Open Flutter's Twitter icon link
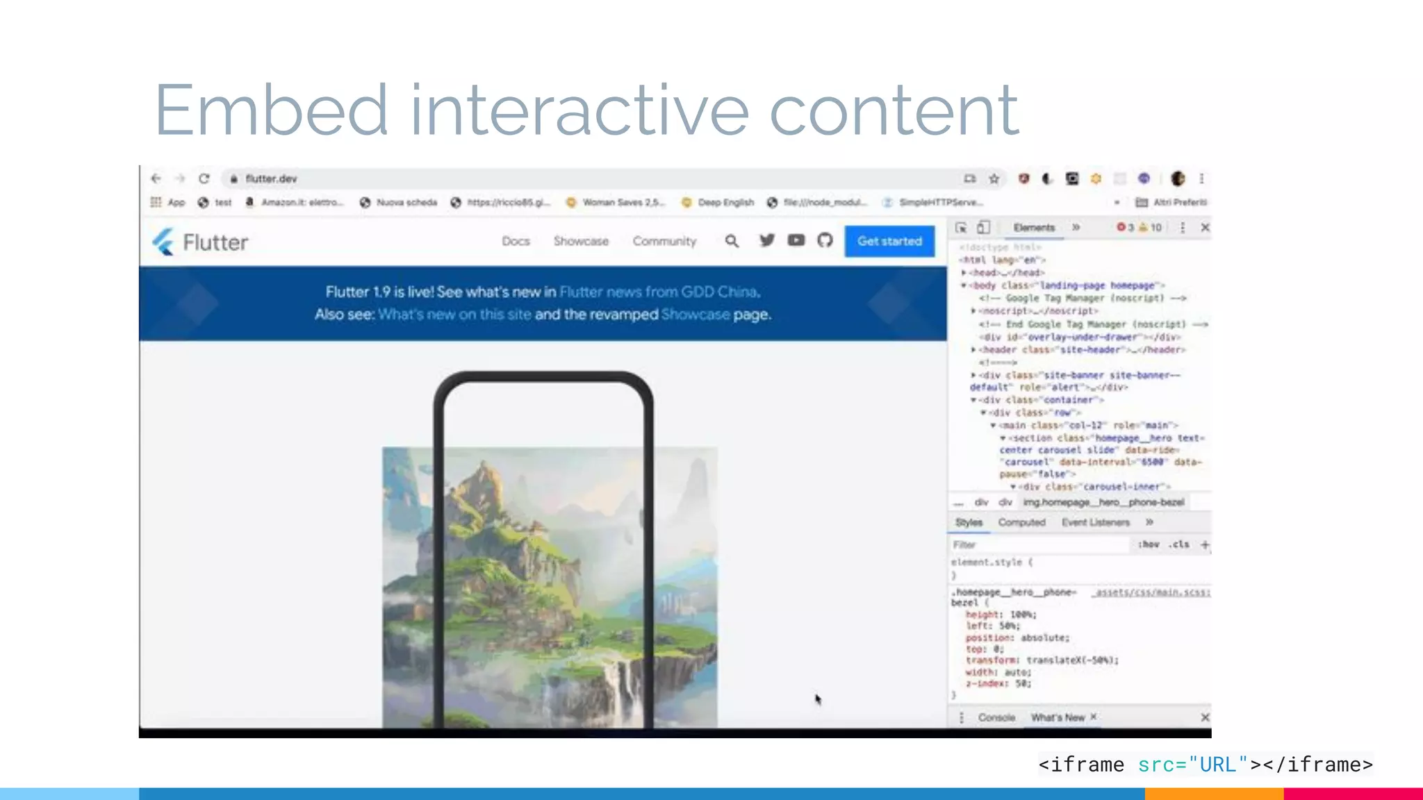The width and height of the screenshot is (1423, 800). point(767,240)
